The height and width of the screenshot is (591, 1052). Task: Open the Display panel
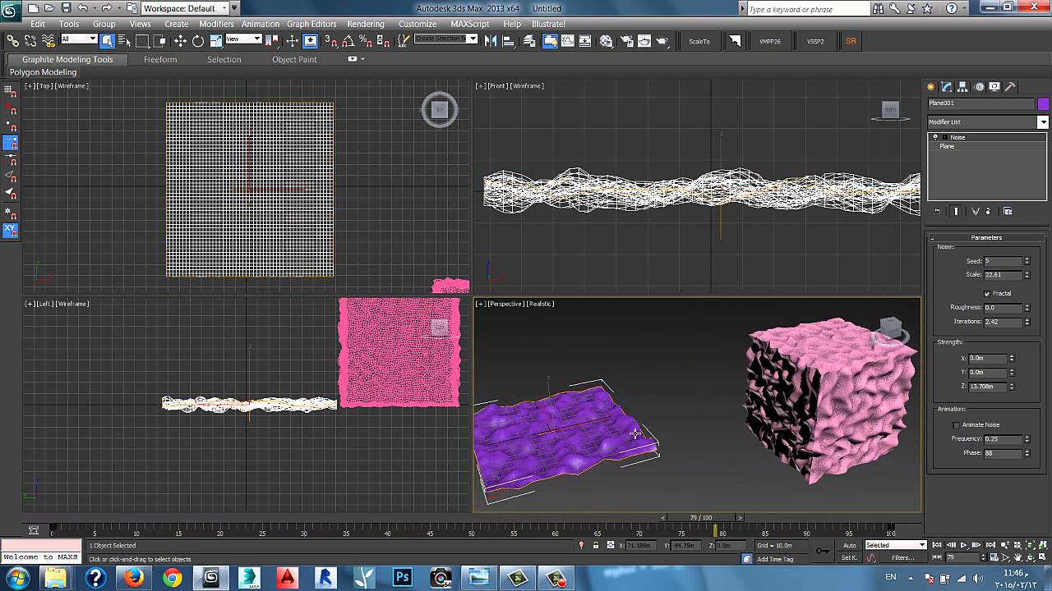coord(994,86)
